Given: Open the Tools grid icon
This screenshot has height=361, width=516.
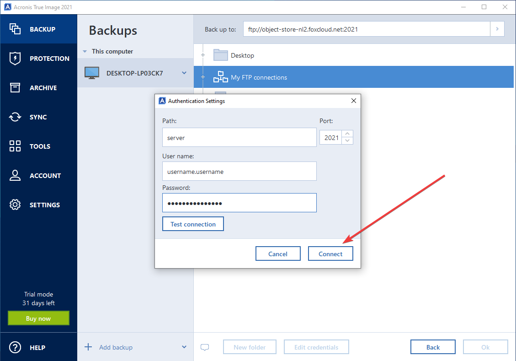Looking at the screenshot, I should [x=15, y=146].
